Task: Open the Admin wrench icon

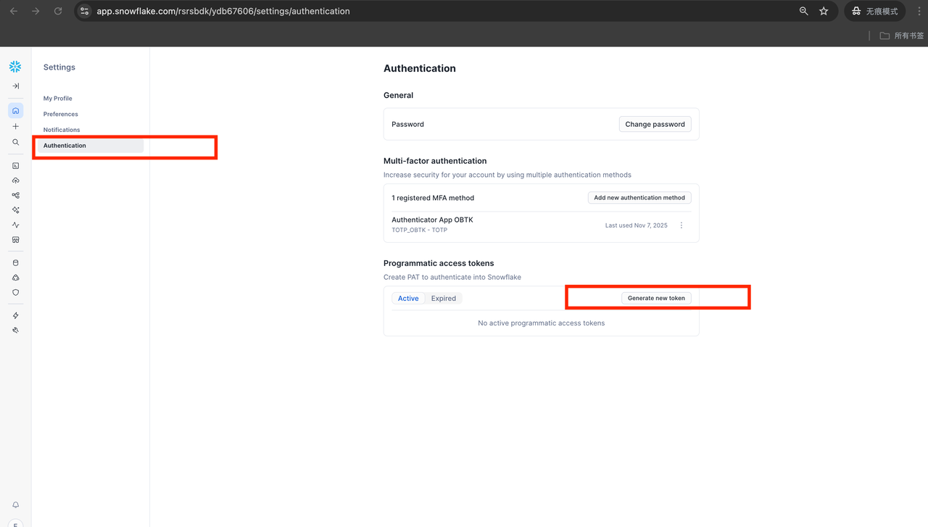Action: [15, 331]
